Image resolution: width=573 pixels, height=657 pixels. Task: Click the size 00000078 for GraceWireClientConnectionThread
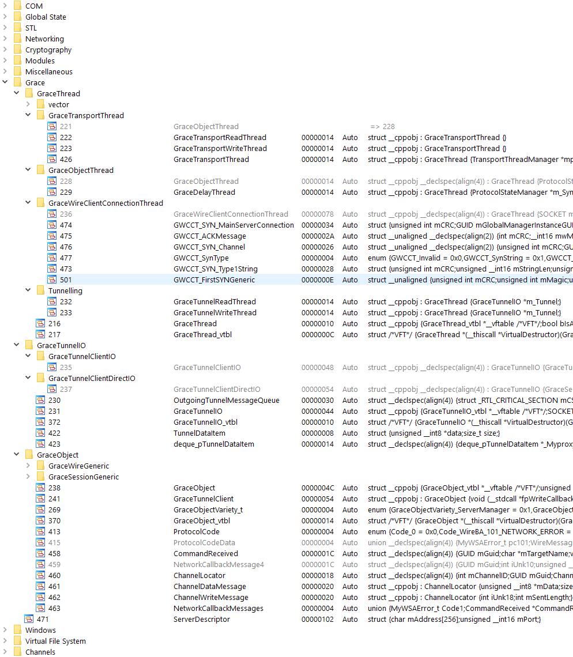317,214
